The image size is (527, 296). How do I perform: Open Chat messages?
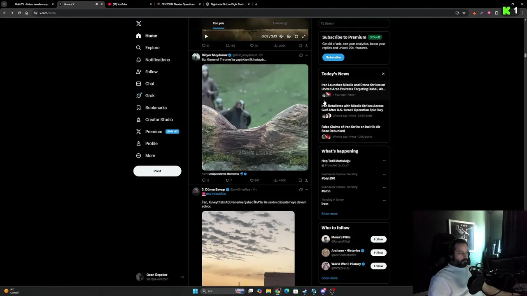coord(145,83)
